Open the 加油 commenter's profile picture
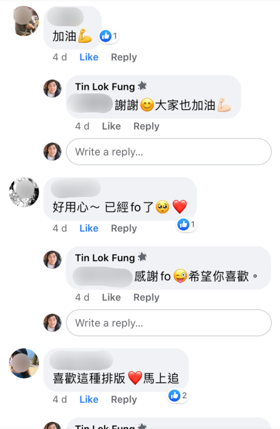The width and height of the screenshot is (280, 429). (24, 21)
